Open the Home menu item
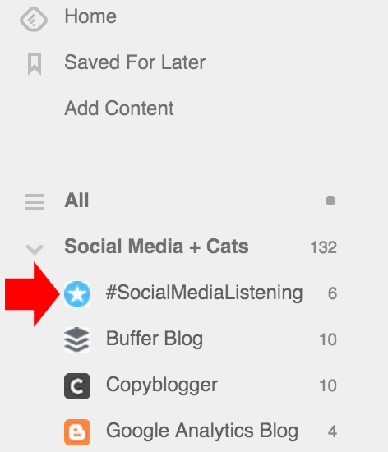This screenshot has height=452, width=388. 90,16
